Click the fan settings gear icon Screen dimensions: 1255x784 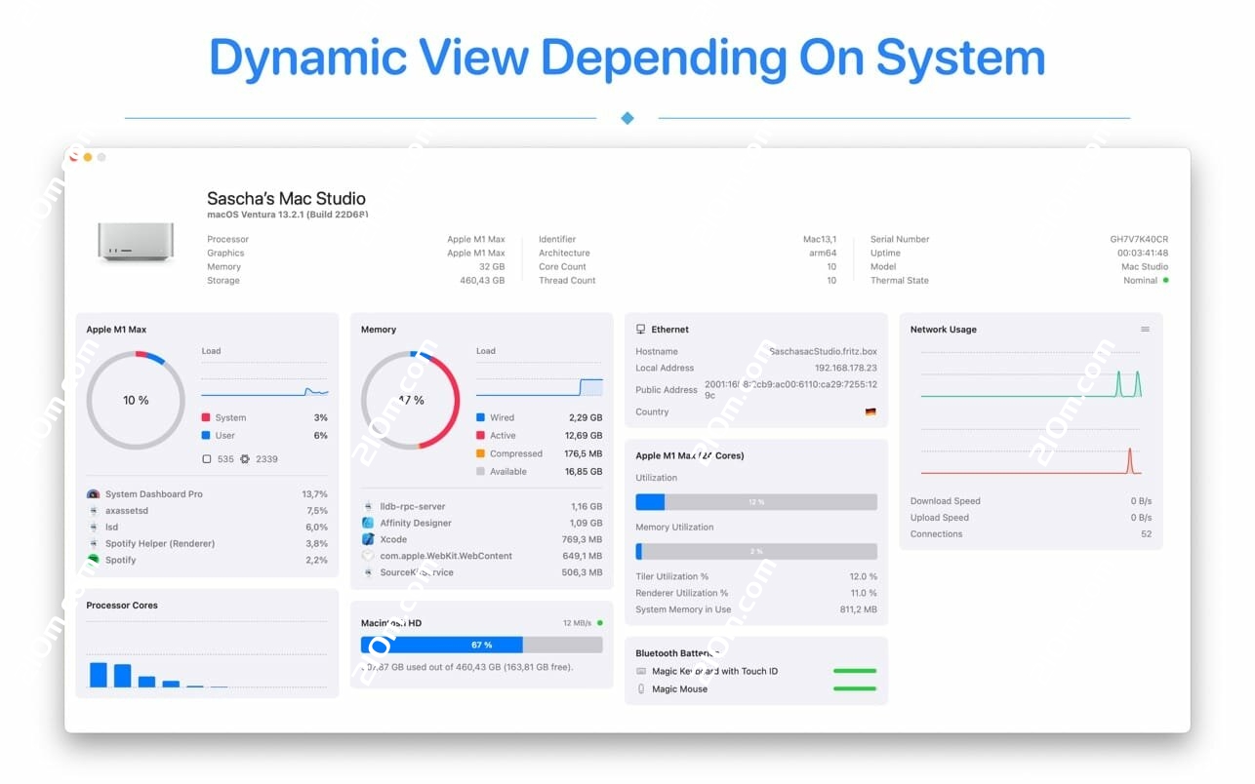[x=245, y=459]
